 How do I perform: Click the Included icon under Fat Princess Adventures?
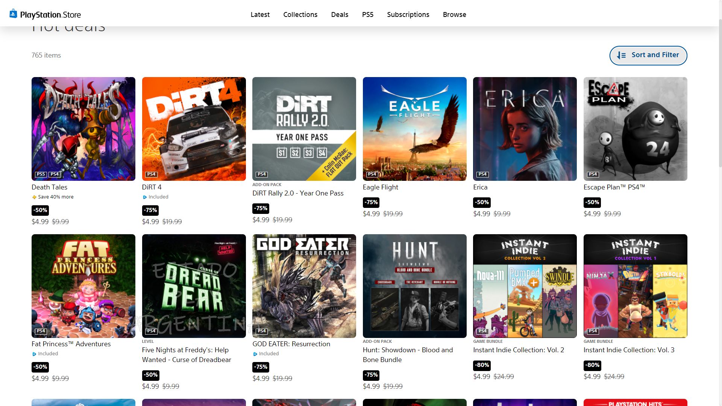click(34, 354)
